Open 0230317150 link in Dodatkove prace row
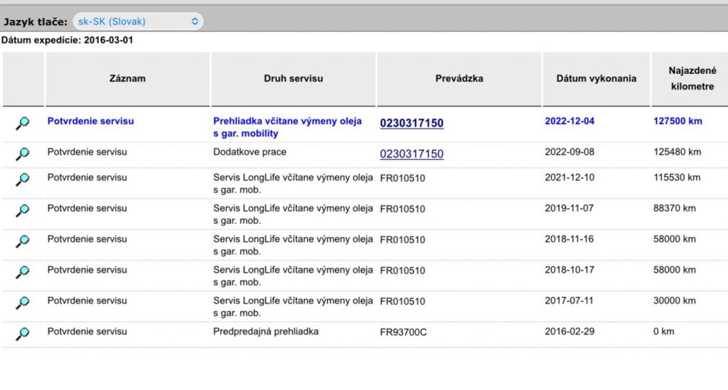Viewport: 728px width, 390px height. point(412,153)
